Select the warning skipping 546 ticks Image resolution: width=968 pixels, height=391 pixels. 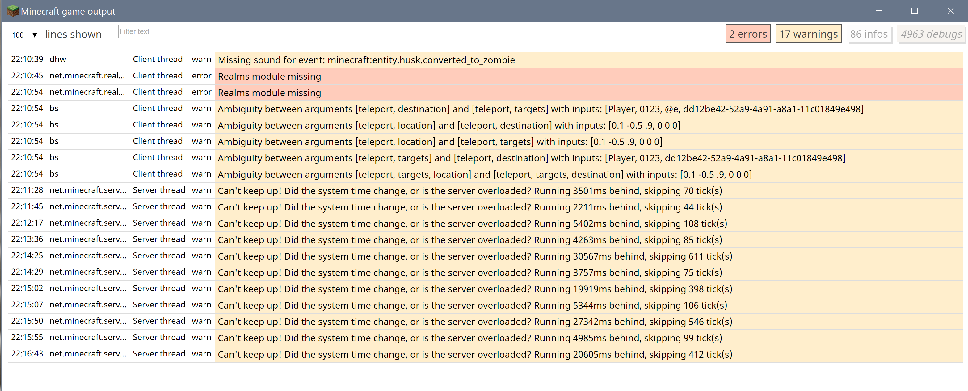pos(475,322)
